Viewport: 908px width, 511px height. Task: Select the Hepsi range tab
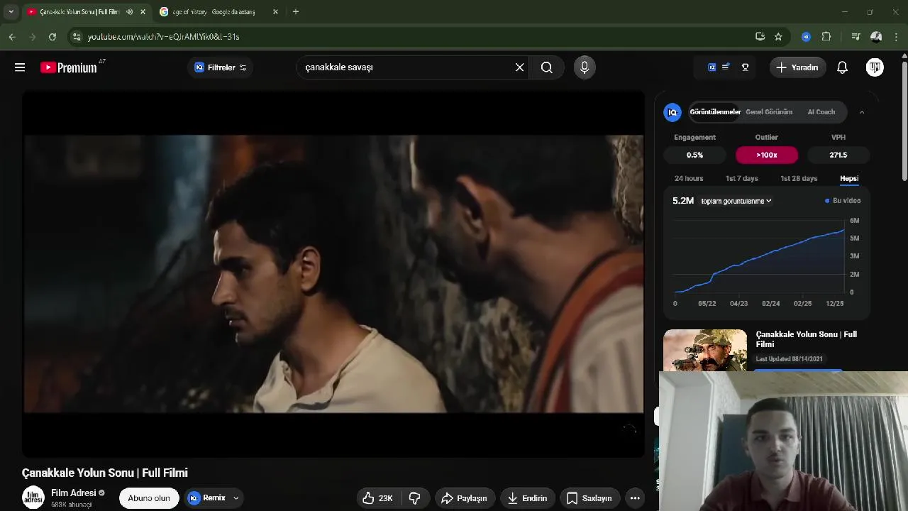pyautogui.click(x=849, y=178)
